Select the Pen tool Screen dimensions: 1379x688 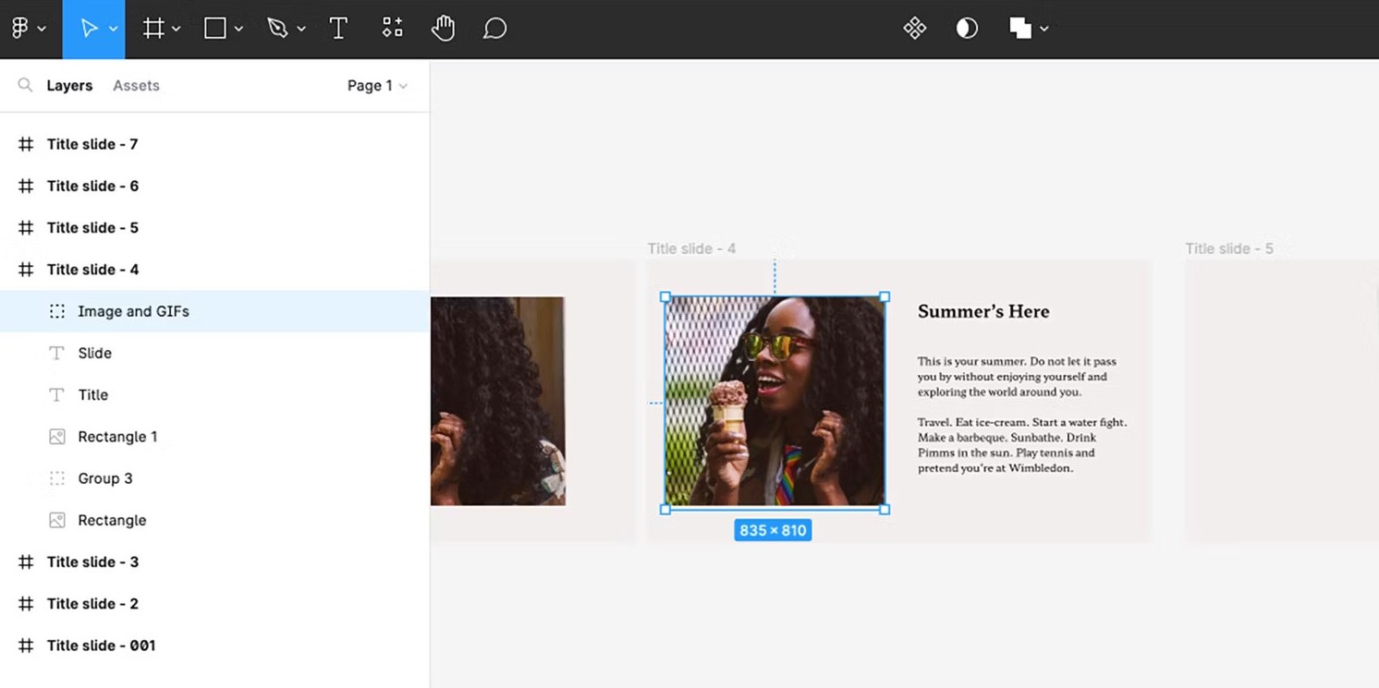[x=277, y=29]
